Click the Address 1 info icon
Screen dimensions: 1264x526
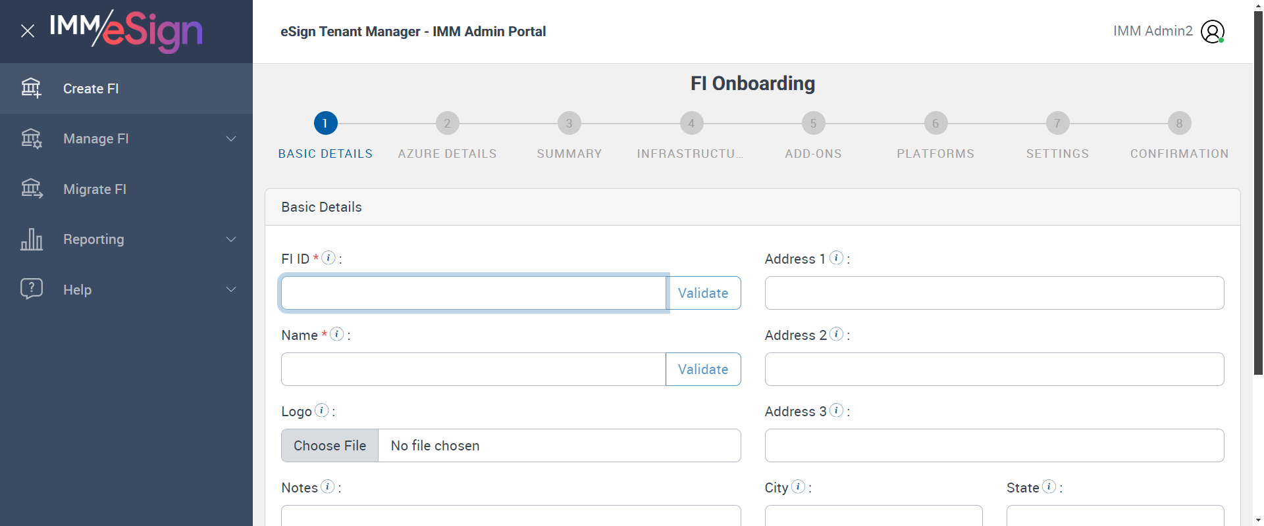tap(836, 258)
